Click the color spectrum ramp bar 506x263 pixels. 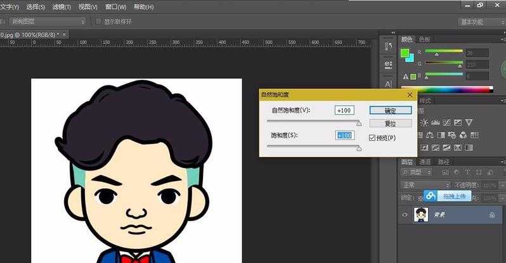pyautogui.click(x=446, y=89)
